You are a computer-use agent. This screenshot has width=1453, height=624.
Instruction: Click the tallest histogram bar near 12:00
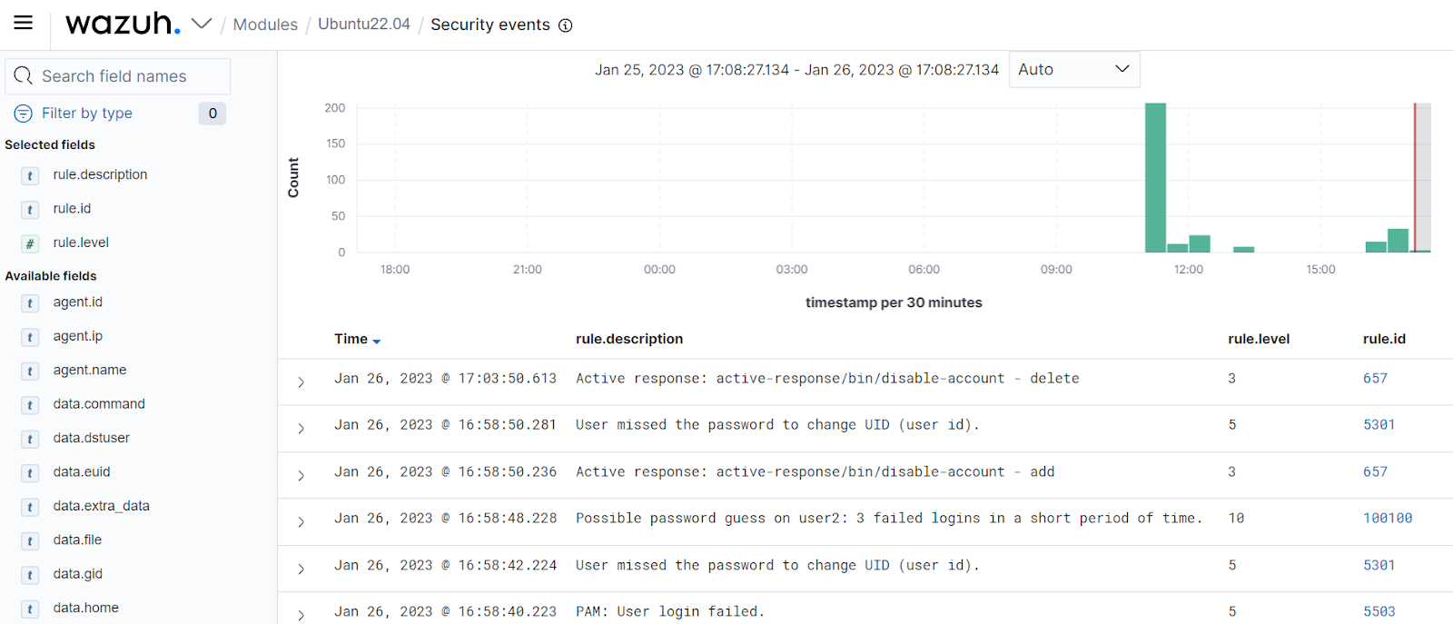pyautogui.click(x=1155, y=177)
